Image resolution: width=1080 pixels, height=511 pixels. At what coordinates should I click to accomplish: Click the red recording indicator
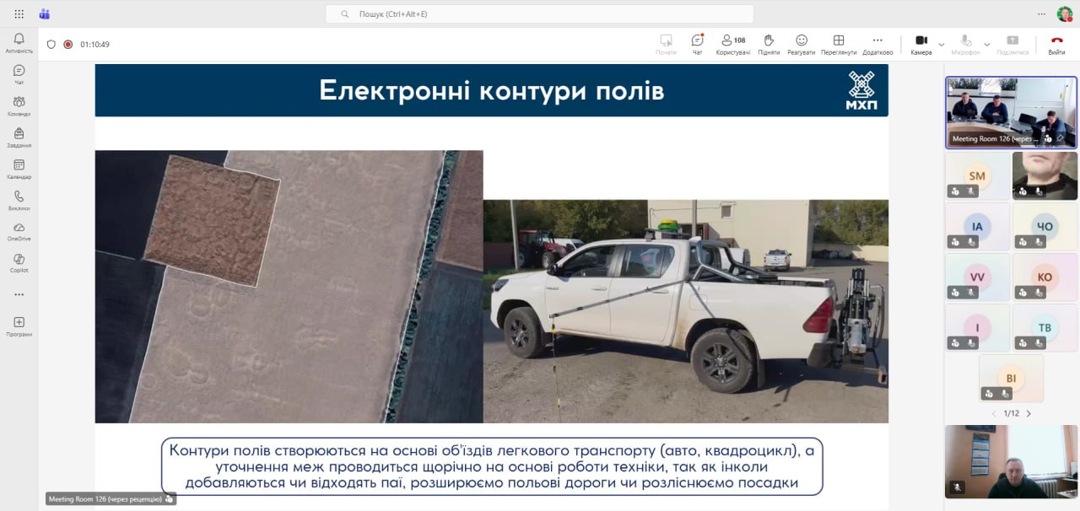point(68,45)
